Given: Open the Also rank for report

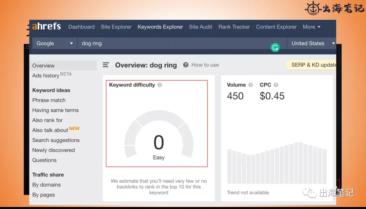Looking at the screenshot, I should [47, 120].
